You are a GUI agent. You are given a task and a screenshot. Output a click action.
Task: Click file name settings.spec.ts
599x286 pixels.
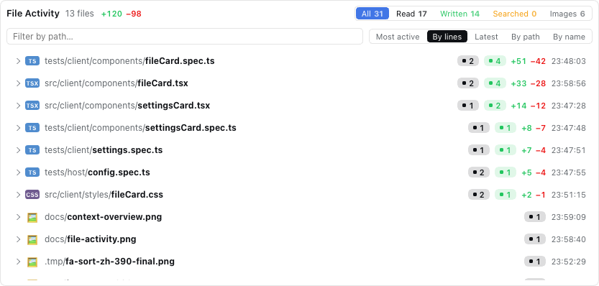(127, 150)
